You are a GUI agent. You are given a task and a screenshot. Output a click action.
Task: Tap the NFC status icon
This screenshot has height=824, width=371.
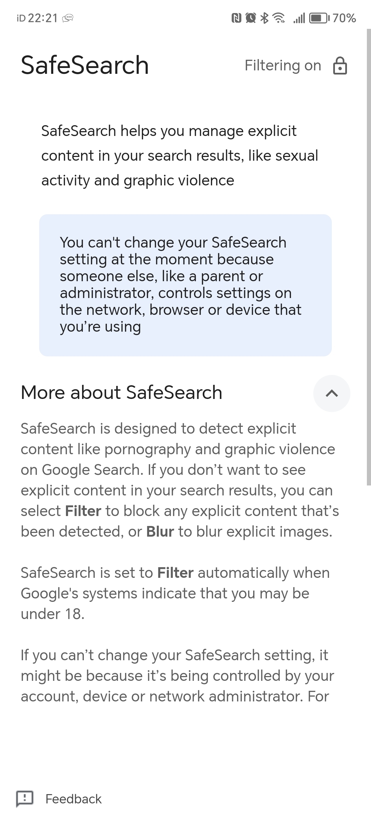[x=236, y=18]
